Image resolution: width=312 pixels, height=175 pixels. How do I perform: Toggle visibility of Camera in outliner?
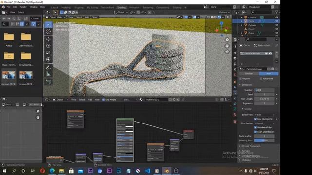pyautogui.click(x=277, y=17)
